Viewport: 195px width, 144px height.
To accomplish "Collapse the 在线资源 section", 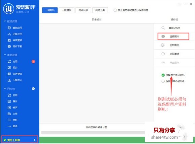I will [x=5, y=21].
